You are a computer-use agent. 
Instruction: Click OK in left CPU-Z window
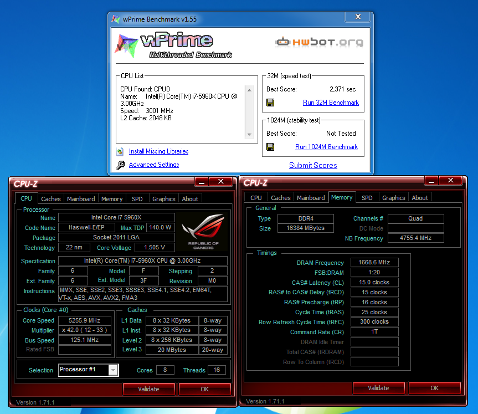pyautogui.click(x=204, y=389)
